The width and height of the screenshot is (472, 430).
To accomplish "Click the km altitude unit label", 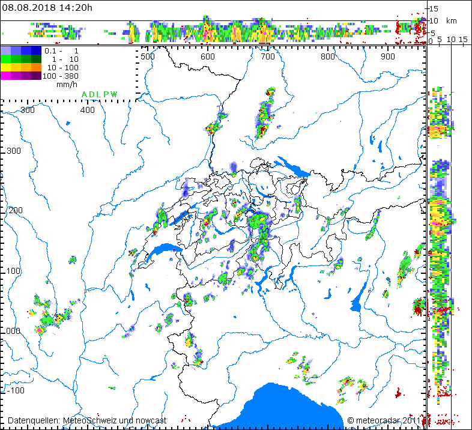I will pos(451,21).
